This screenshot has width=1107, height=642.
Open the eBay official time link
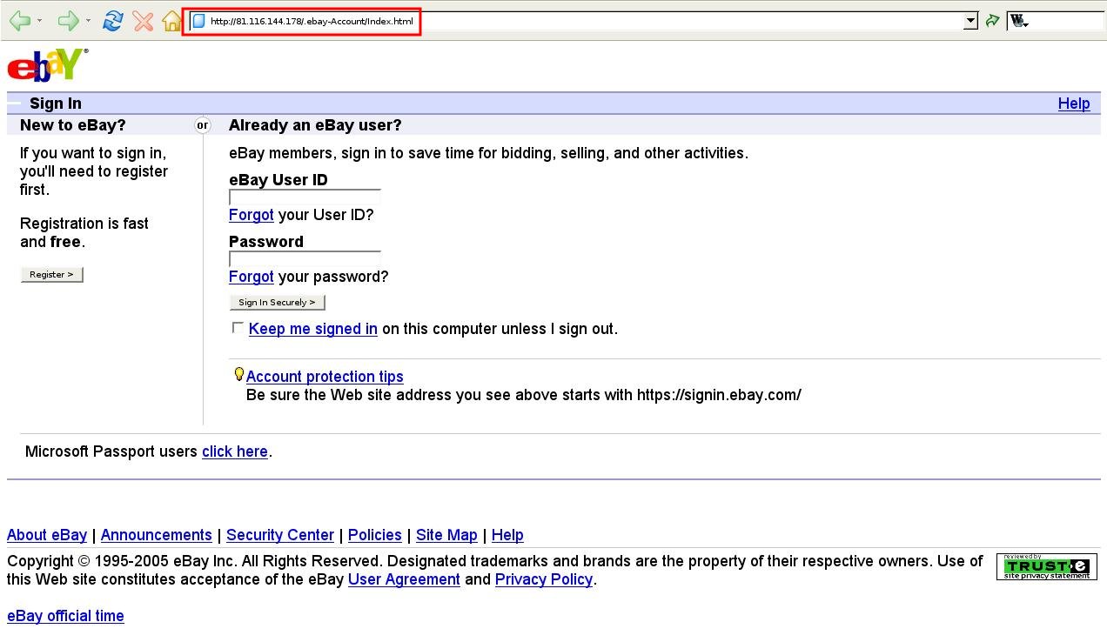65,616
